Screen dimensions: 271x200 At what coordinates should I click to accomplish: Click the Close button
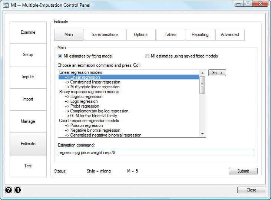pos(251,190)
